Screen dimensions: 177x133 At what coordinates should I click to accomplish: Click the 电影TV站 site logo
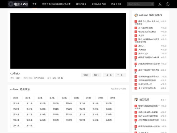18,4
